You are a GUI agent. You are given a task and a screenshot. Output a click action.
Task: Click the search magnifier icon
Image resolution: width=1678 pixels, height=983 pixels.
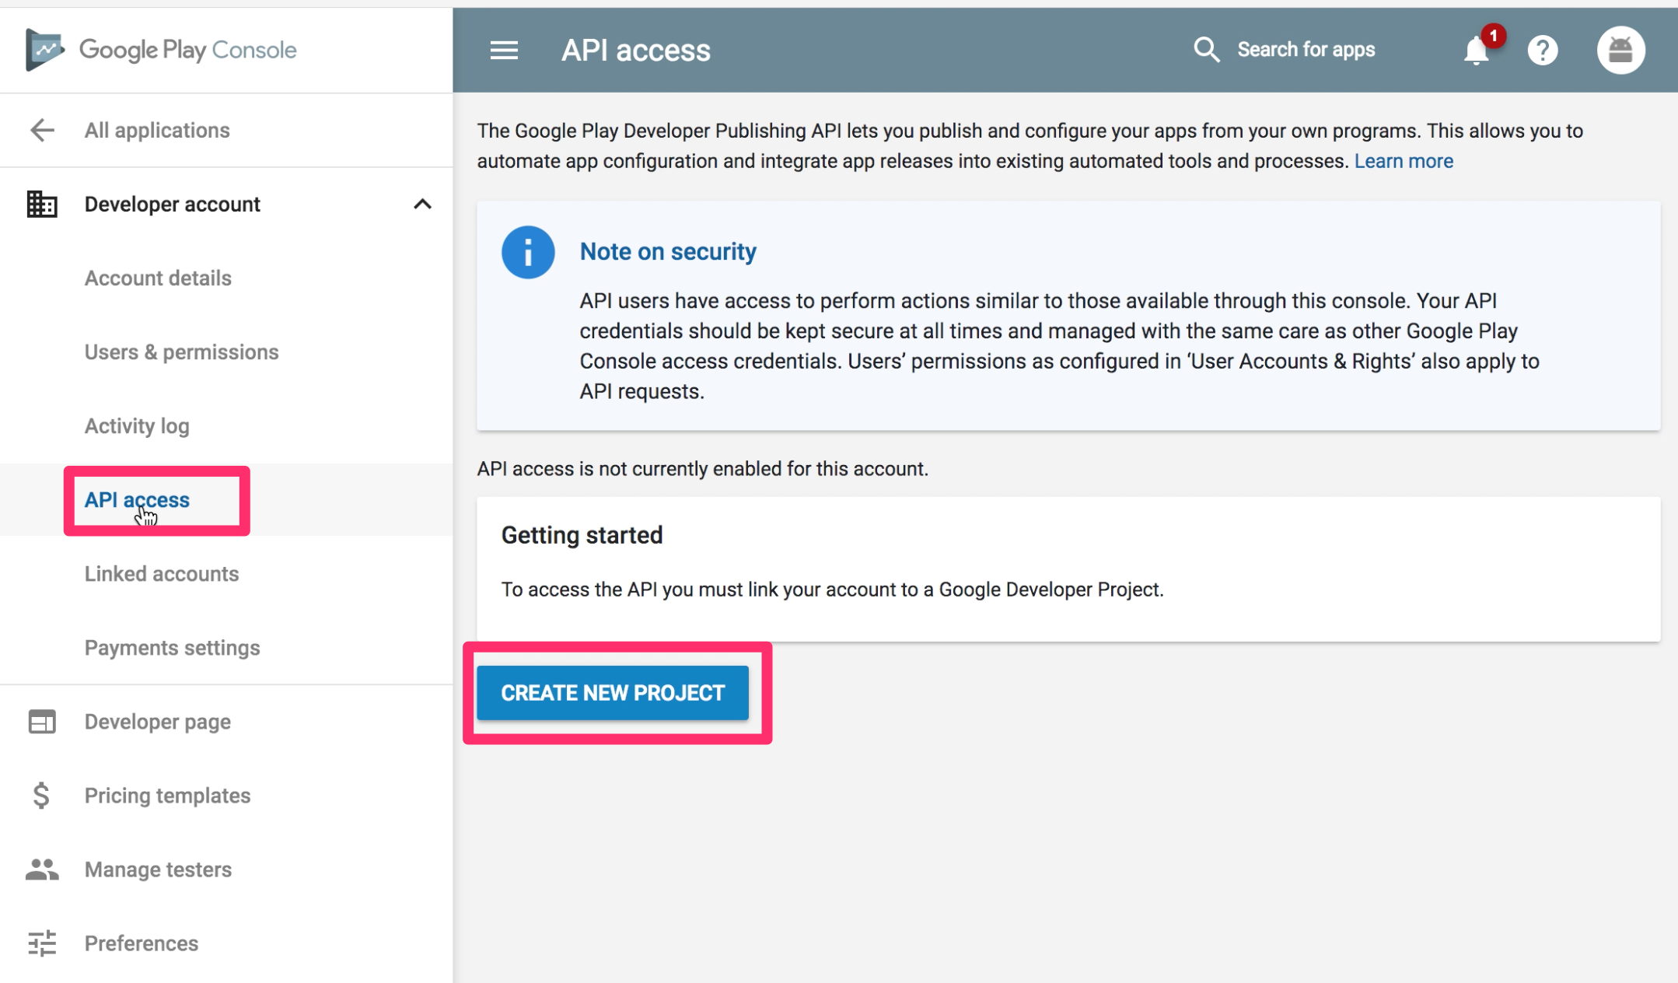coord(1206,50)
